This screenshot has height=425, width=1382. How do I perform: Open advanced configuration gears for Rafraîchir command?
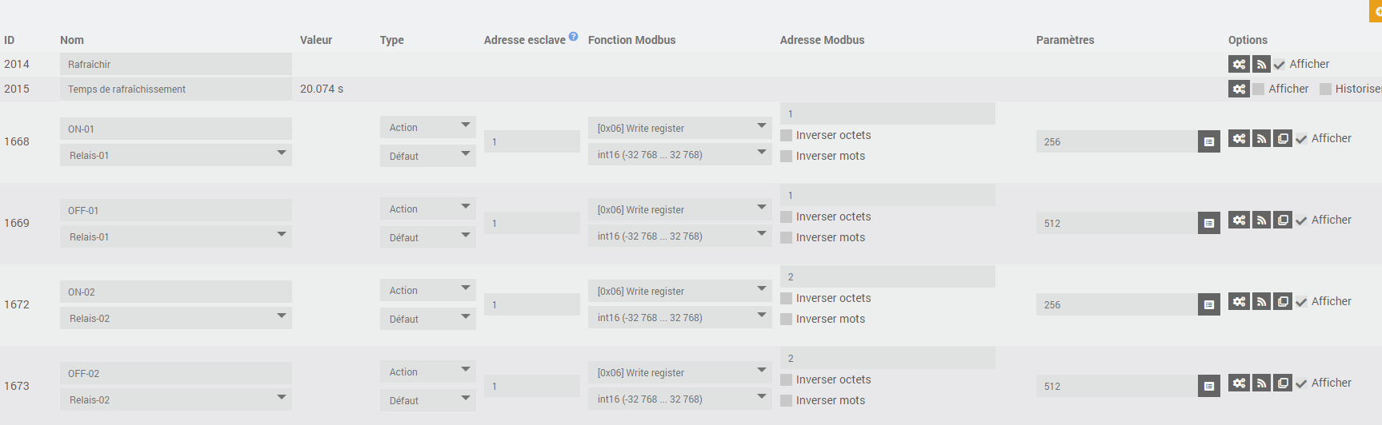1239,64
